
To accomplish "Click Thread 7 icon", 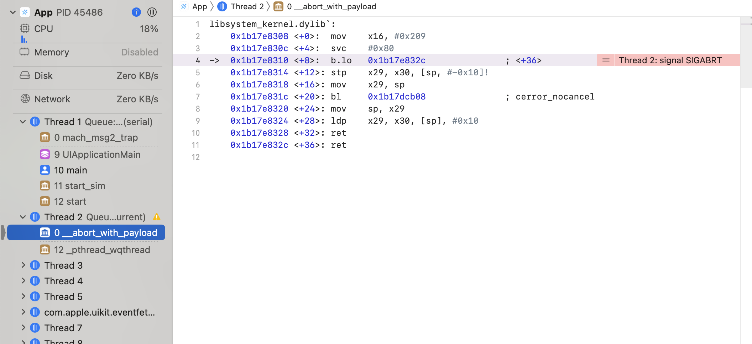I will pos(35,328).
